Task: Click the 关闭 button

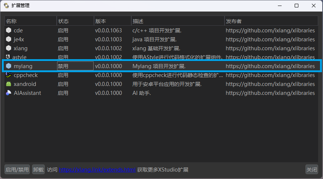Action: click(312, 170)
